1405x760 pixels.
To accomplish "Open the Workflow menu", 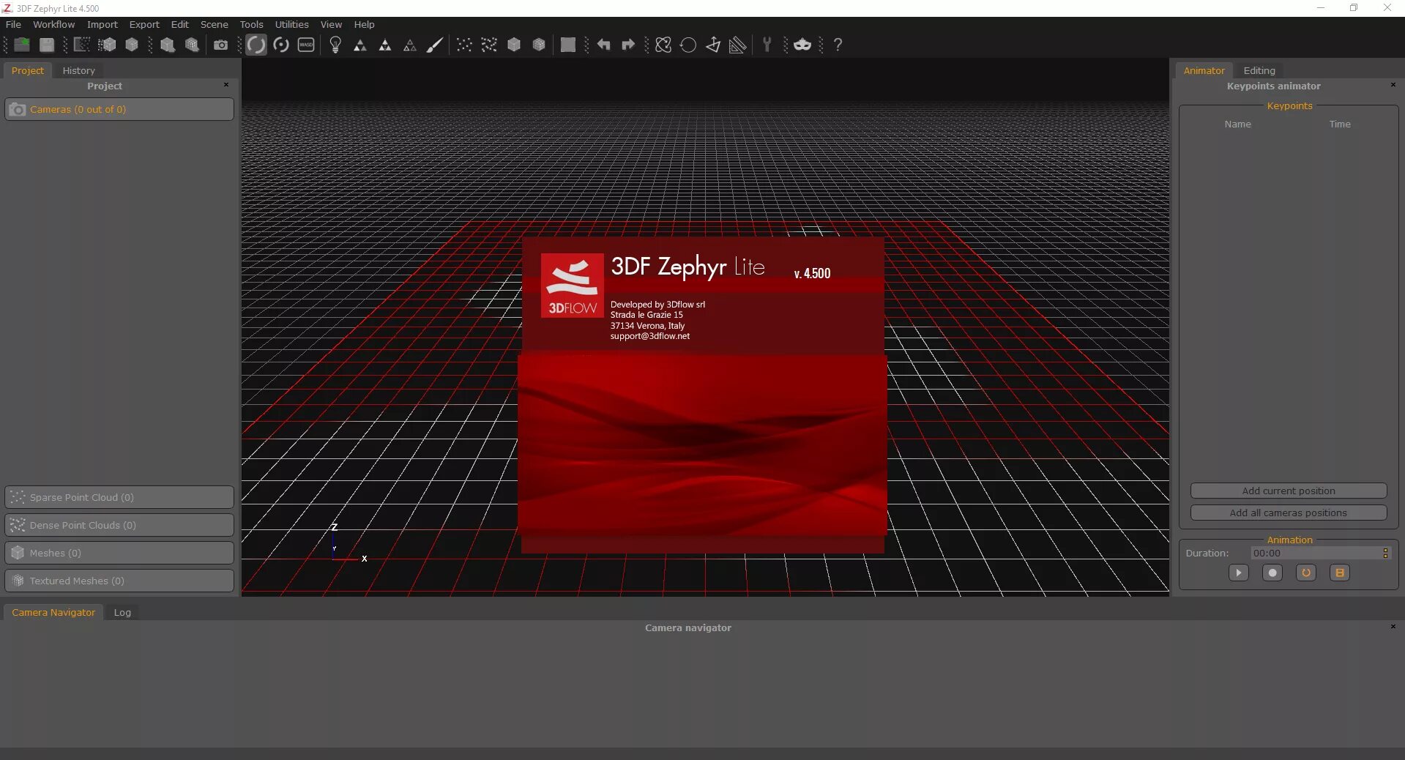I will pyautogui.click(x=53, y=24).
